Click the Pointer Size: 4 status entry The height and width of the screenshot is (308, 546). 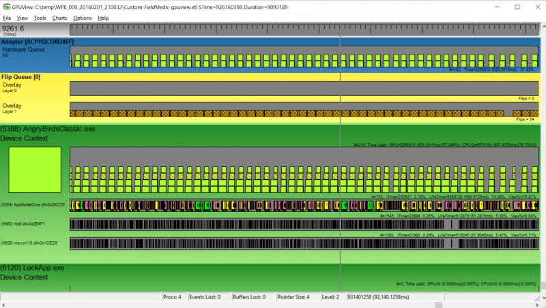[293, 297]
